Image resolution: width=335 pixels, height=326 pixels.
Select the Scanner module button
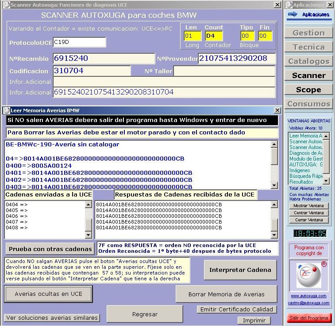click(308, 75)
